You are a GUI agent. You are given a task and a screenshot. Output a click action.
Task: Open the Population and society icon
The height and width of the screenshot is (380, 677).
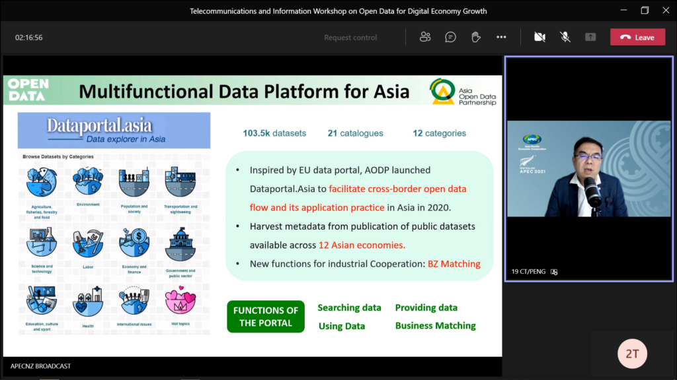pyautogui.click(x=134, y=182)
